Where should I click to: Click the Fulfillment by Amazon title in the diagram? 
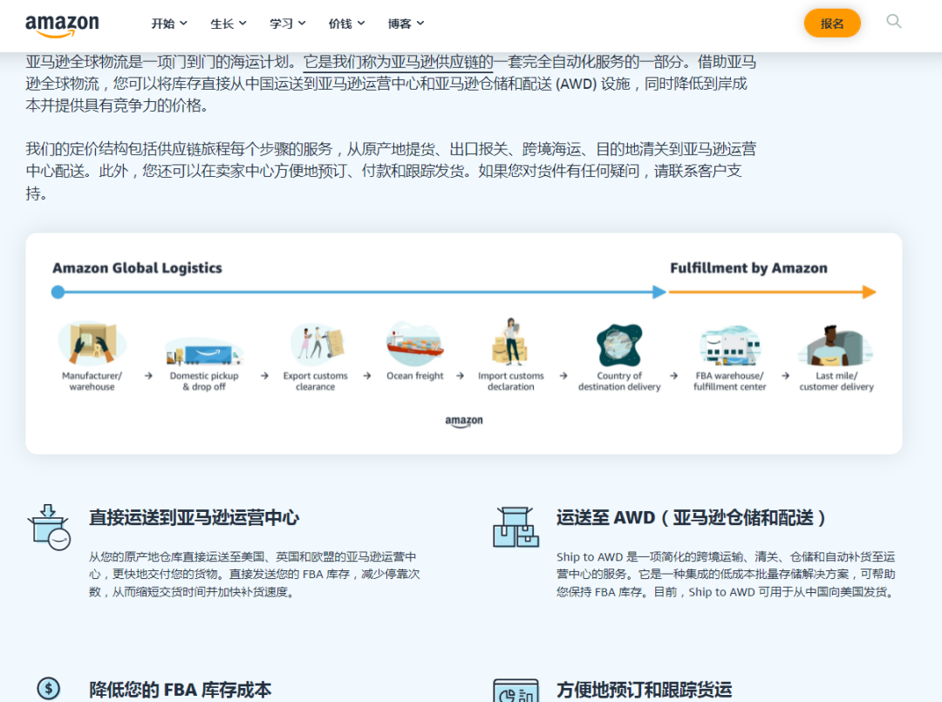[x=748, y=268]
